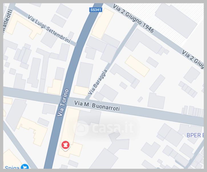Click the Via Luigi Settembrini label
The height and width of the screenshot is (172, 207).
tap(49, 29)
